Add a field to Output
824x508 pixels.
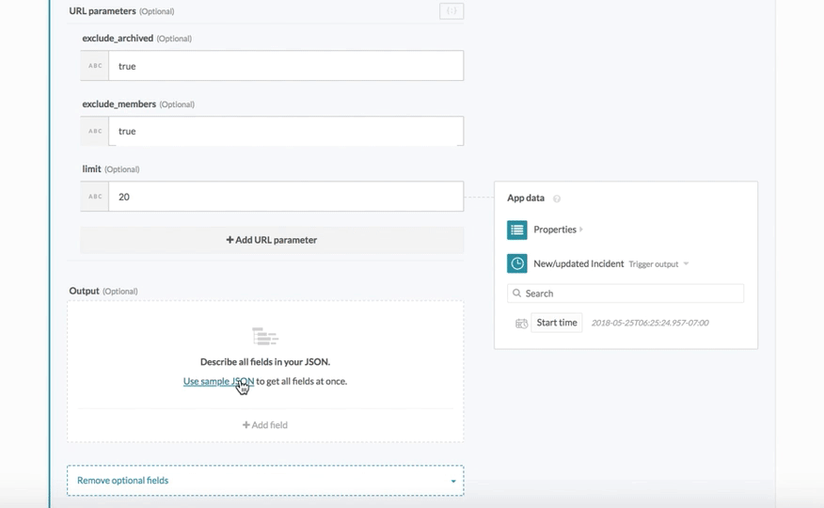[x=265, y=425]
